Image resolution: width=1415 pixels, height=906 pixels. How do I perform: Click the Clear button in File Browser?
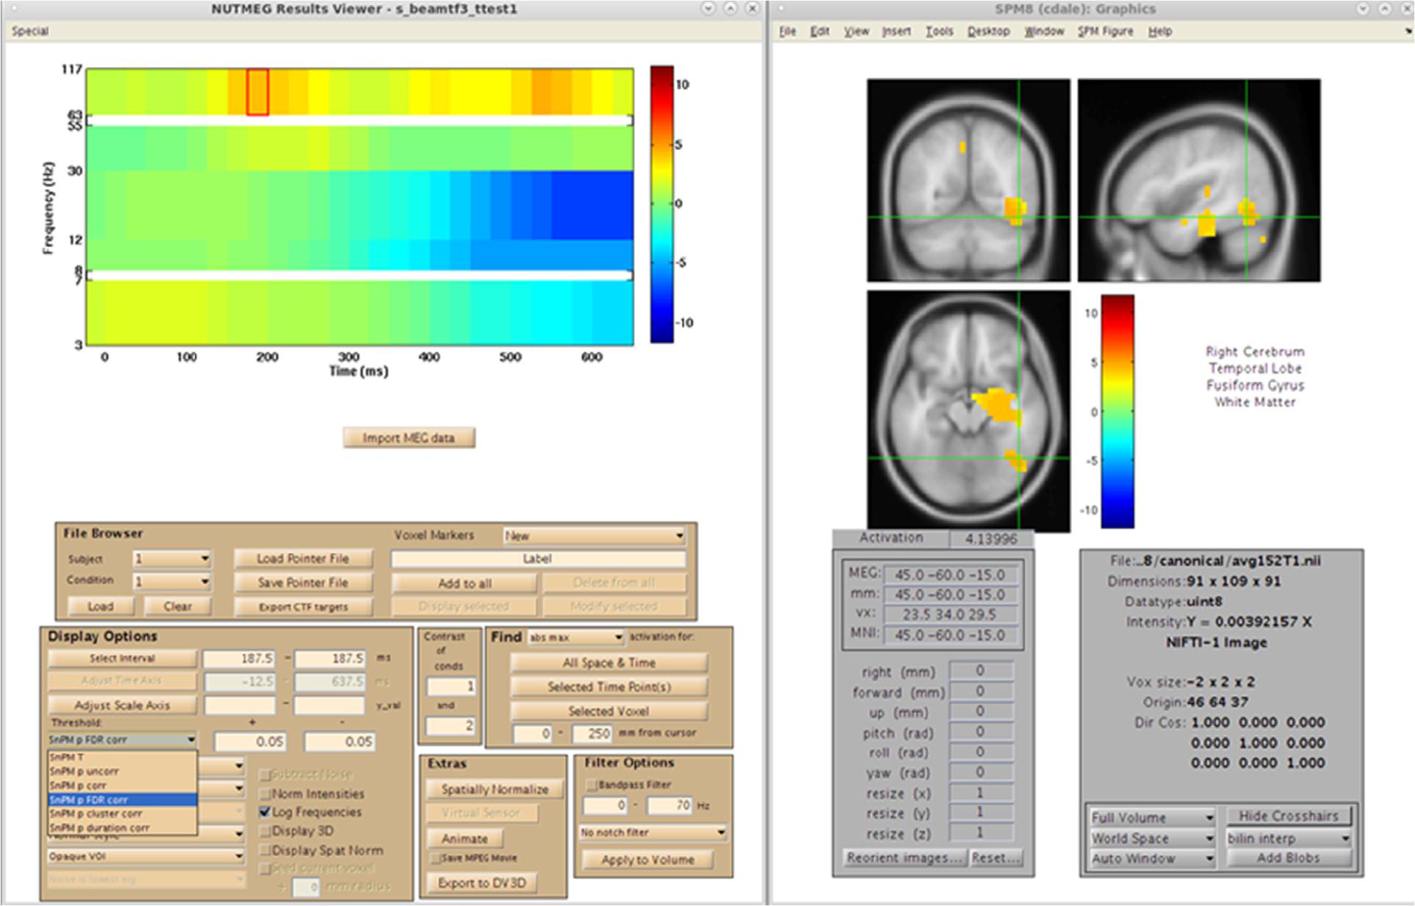[177, 607]
